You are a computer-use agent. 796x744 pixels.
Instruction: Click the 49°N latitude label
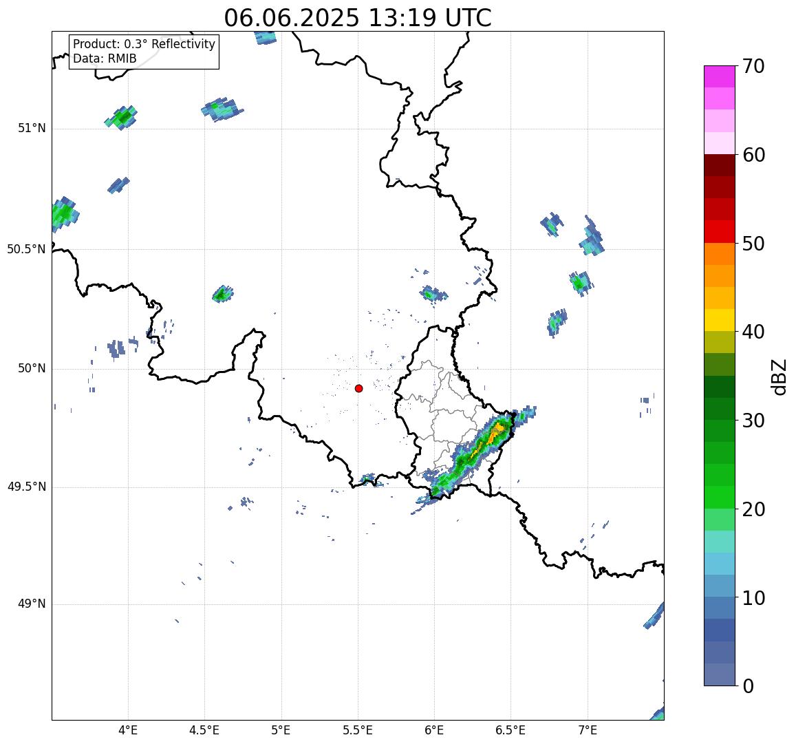click(x=32, y=604)
